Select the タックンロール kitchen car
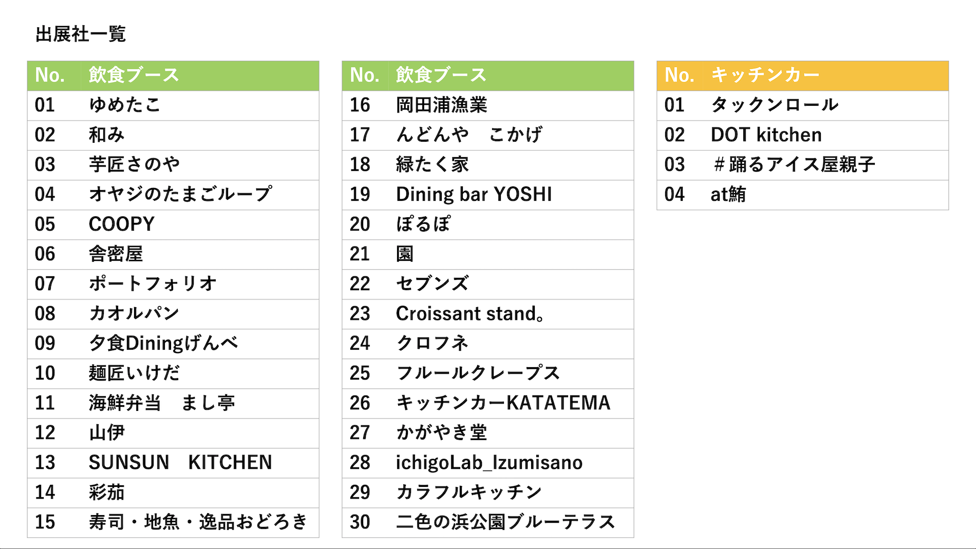This screenshot has width=976, height=549. click(x=826, y=105)
